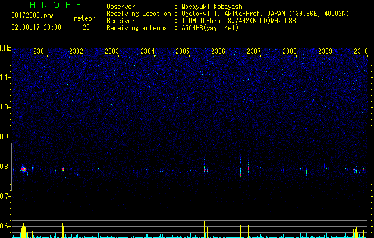Viewport: 374px width, 238px height.
Task: Click the 2302 time marker
Action: point(76,51)
